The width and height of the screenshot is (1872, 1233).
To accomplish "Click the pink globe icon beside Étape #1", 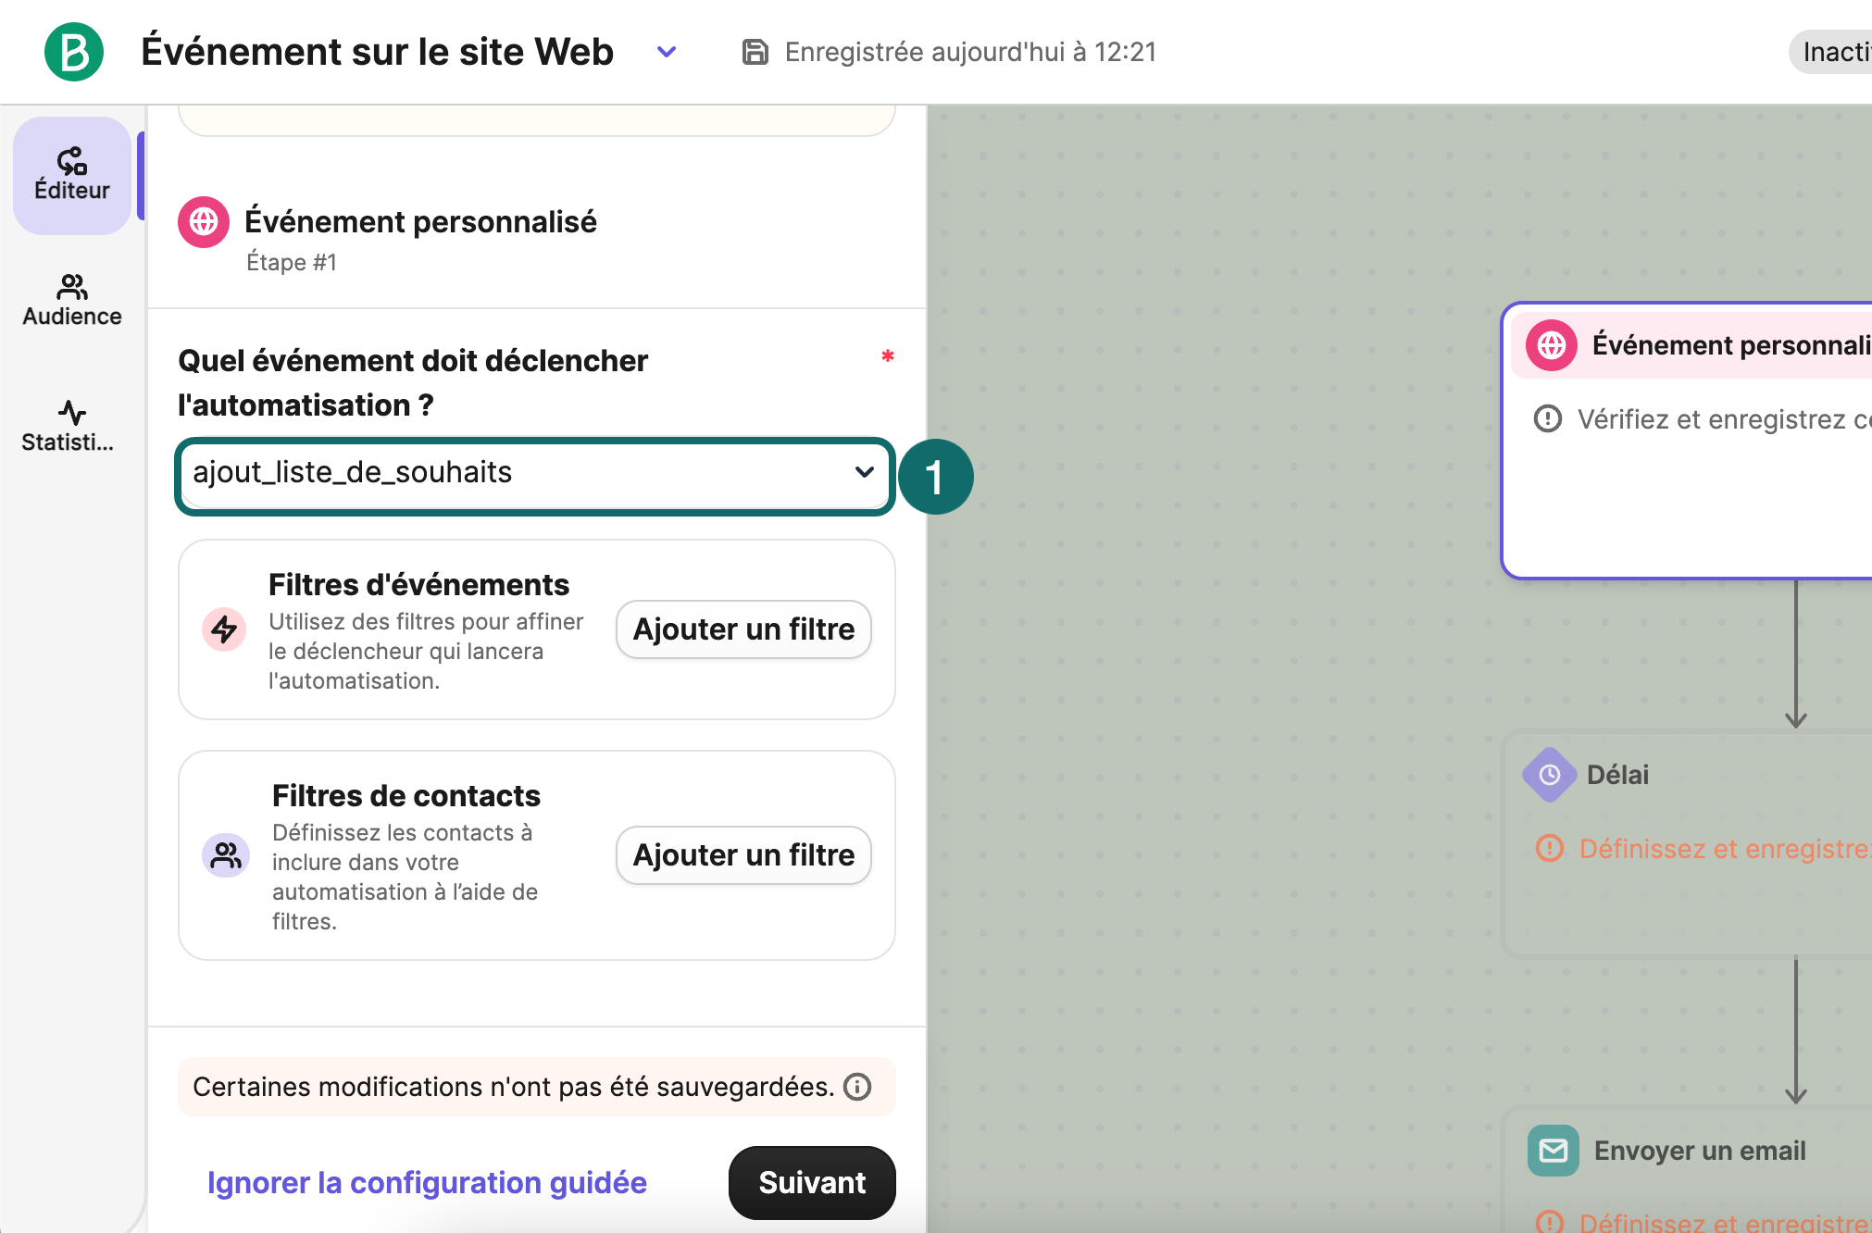I will click(x=204, y=222).
